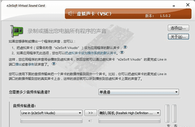This screenshot has height=127, width=195.
Task: Click the 把虚拟声卡设为操作系统的默认声卡 link
Action: point(91,53)
